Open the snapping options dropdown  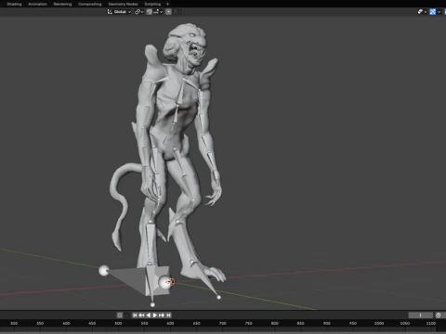[158, 12]
